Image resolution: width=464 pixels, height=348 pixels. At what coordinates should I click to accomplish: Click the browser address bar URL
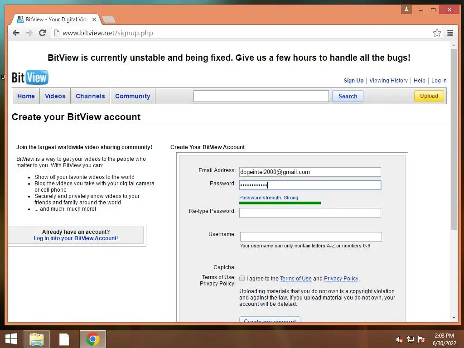pyautogui.click(x=108, y=33)
